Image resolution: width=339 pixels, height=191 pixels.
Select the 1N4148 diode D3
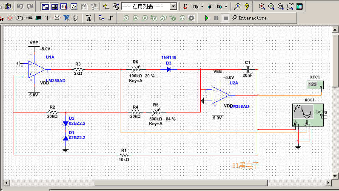click(169, 69)
